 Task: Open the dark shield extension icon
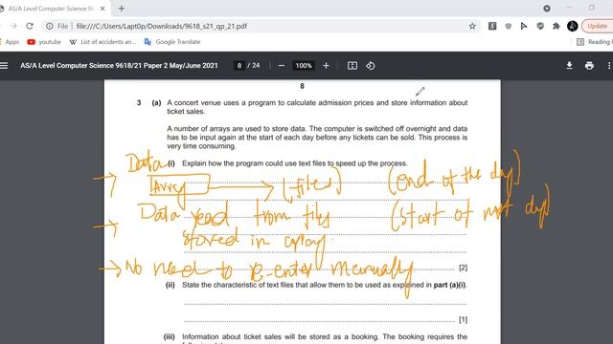point(540,26)
